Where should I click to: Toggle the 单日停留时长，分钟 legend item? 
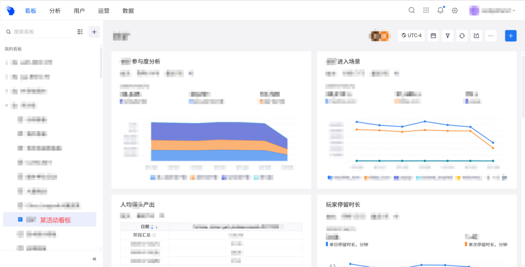pyautogui.click(x=347, y=245)
